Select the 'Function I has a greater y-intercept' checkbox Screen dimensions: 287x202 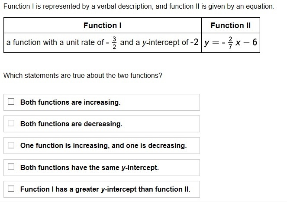(11, 189)
